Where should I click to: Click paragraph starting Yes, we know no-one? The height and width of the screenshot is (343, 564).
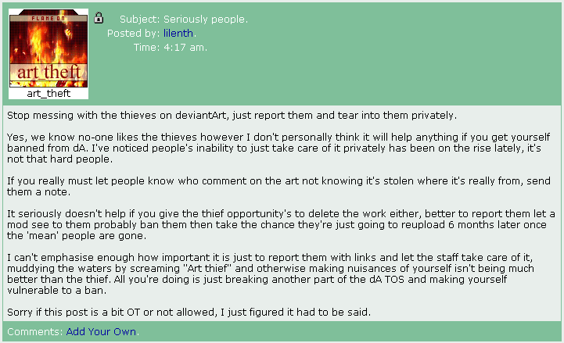point(278,148)
